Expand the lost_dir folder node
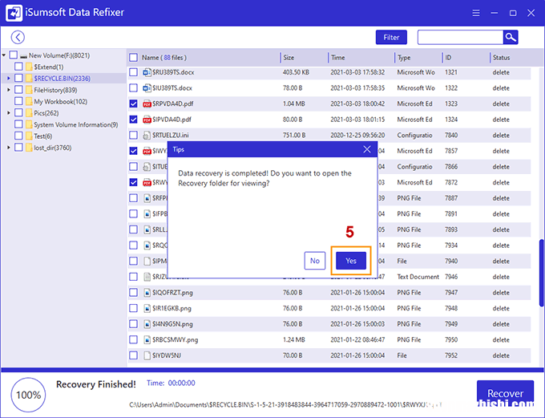Image resolution: width=545 pixels, height=418 pixels. 9,148
